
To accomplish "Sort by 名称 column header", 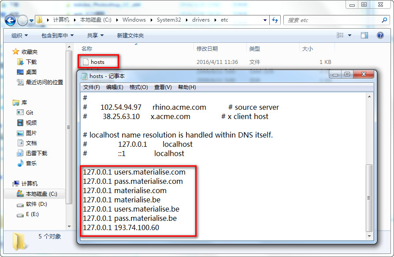I will tap(87, 48).
